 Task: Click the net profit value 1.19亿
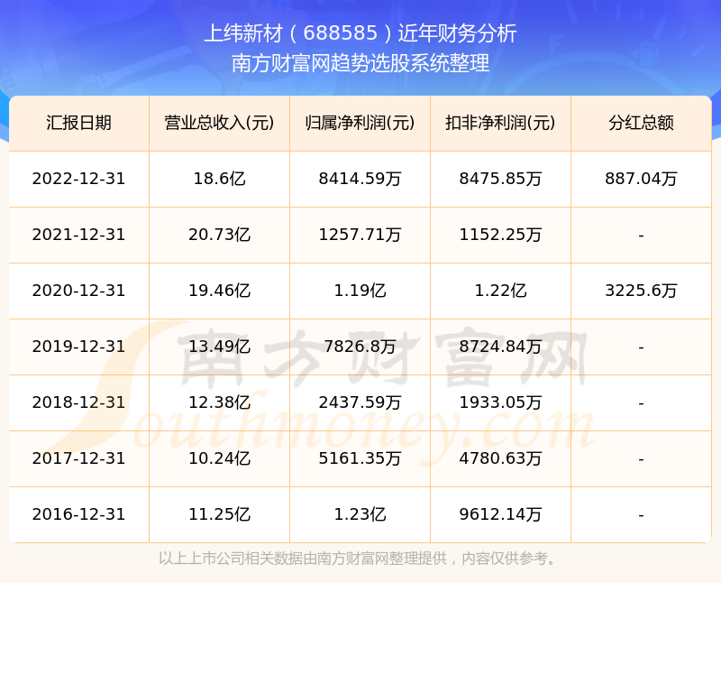tap(360, 291)
